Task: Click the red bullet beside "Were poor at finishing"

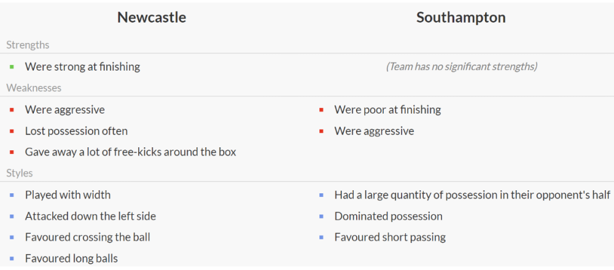Action: click(x=321, y=110)
